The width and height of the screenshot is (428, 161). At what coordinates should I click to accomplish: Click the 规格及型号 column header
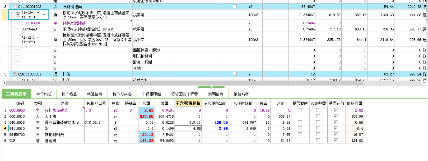tap(96, 103)
